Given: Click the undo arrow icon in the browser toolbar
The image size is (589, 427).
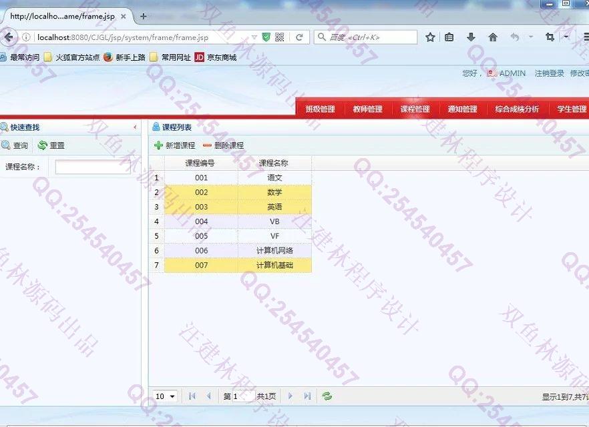Looking at the screenshot, I should 515,37.
